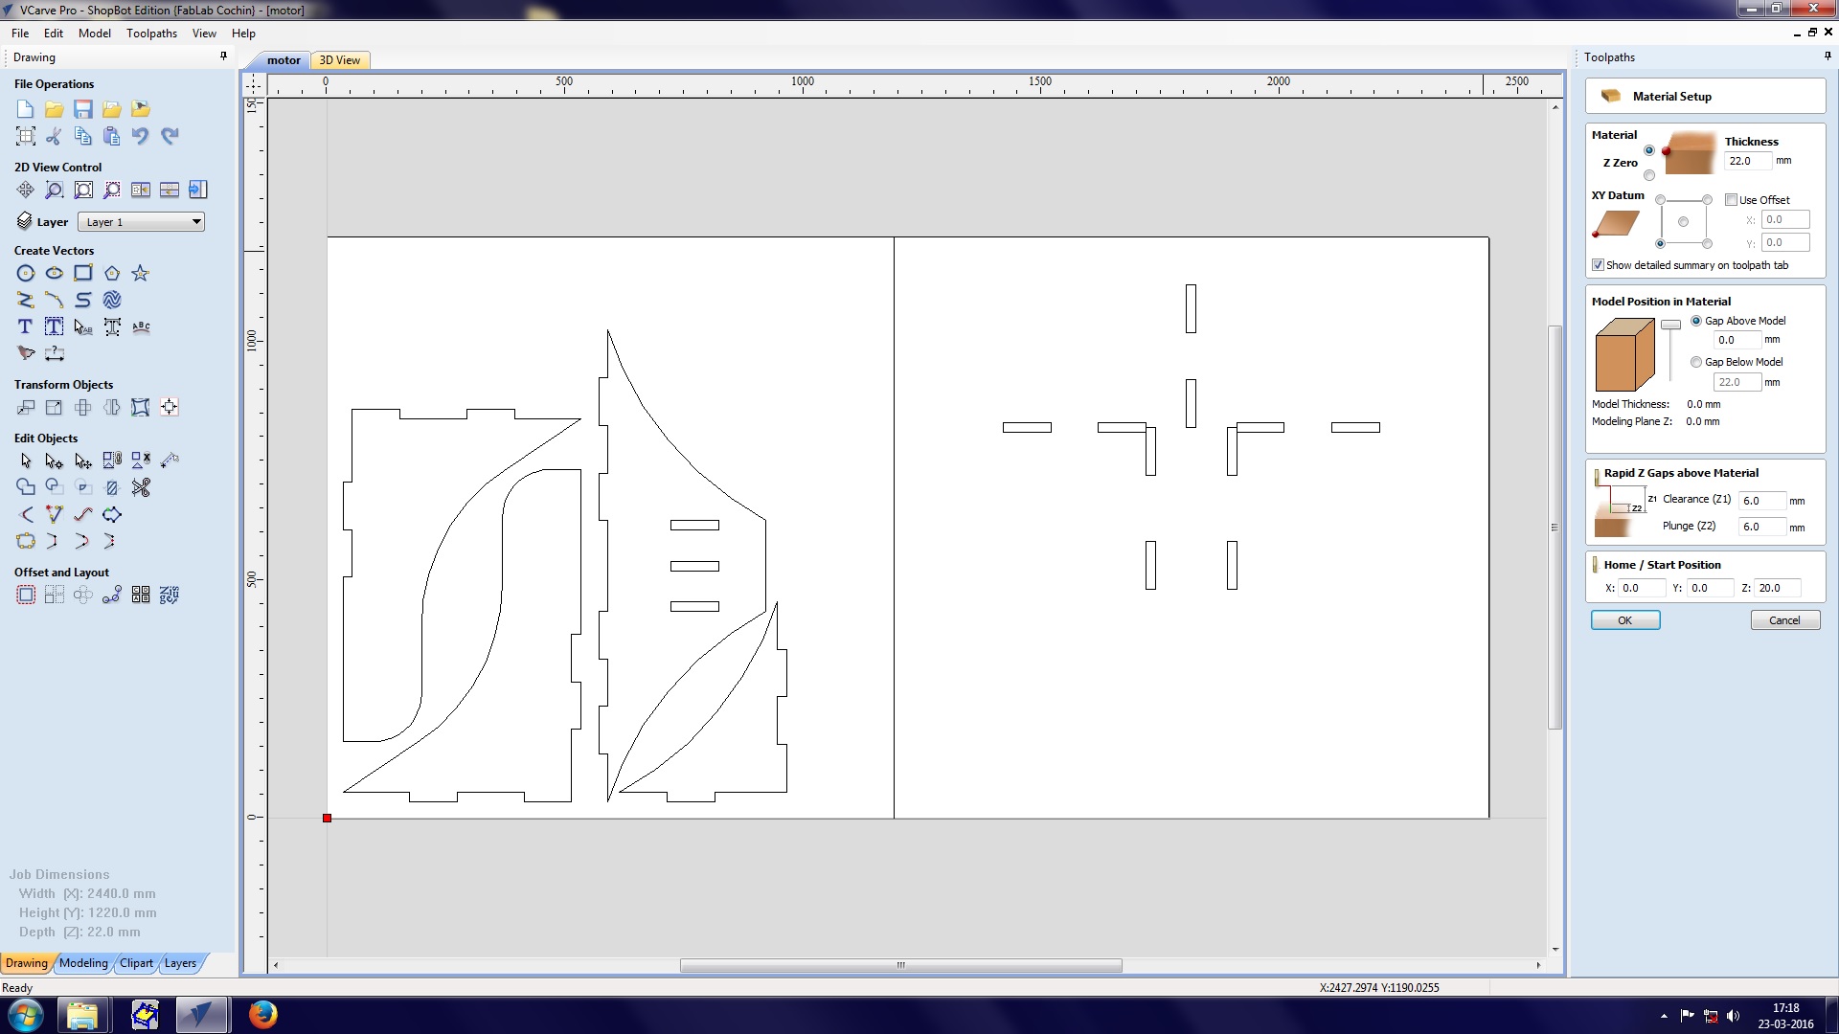Click the save file icon
This screenshot has height=1034, width=1839.
point(83,109)
